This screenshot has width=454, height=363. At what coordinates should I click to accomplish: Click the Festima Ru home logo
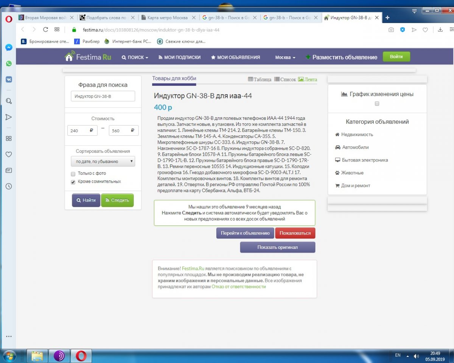[x=88, y=57]
